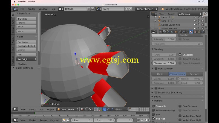Open the pivot point selector icon

pyautogui.click(x=91, y=110)
